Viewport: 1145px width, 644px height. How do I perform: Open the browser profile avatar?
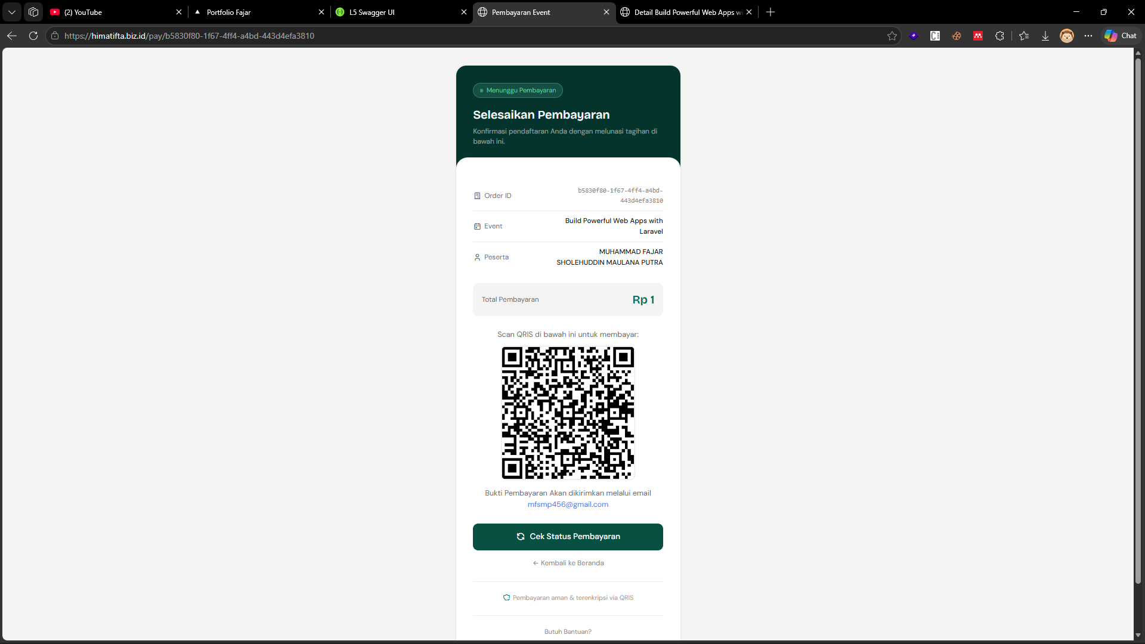click(1067, 36)
